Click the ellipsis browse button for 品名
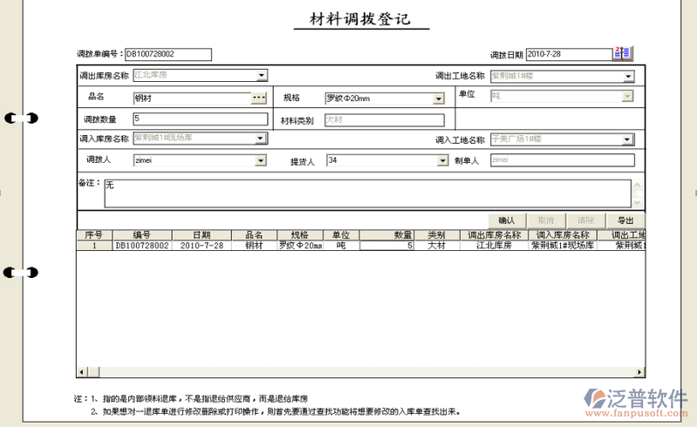 pyautogui.click(x=259, y=98)
